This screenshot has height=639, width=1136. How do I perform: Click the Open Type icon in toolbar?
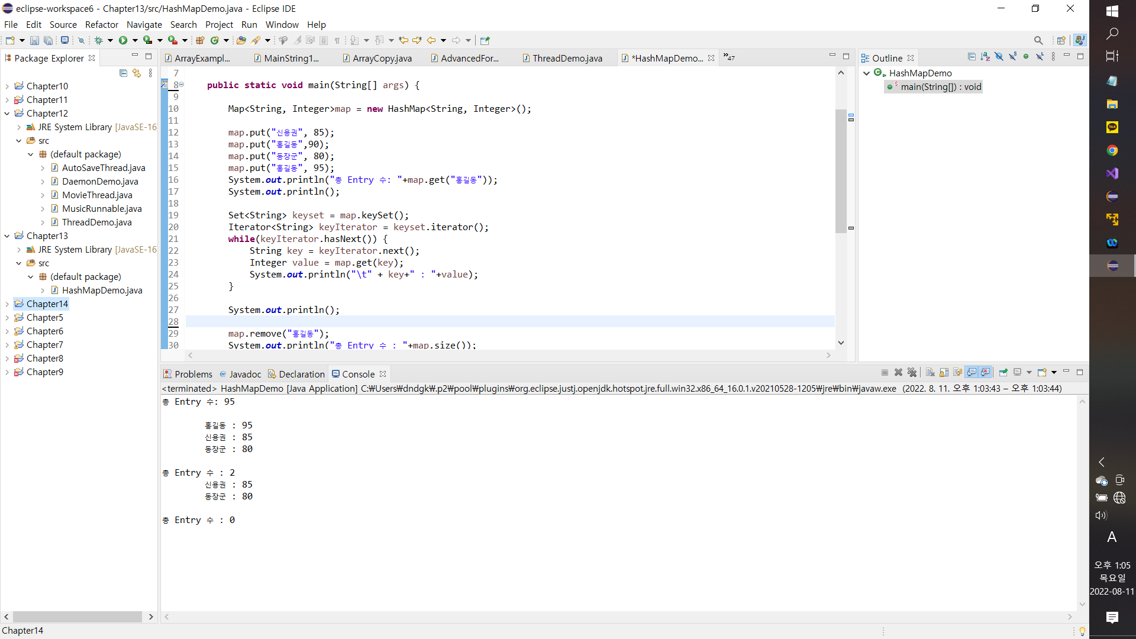(x=241, y=40)
